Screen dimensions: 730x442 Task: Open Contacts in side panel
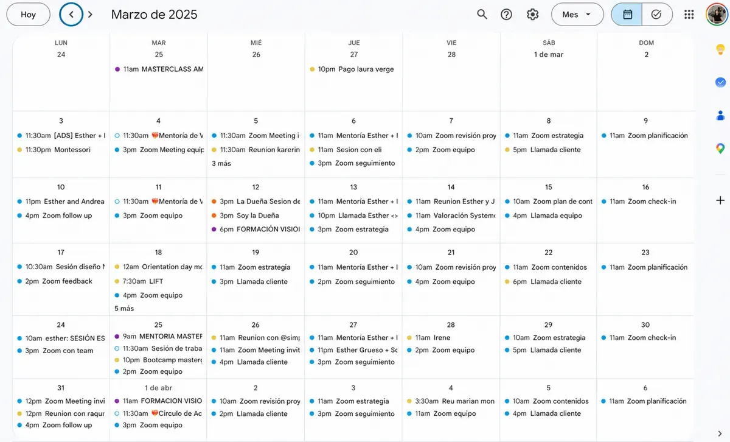coord(720,115)
